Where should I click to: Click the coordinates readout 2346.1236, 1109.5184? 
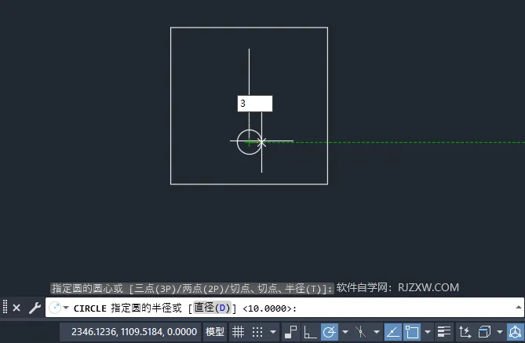pyautogui.click(x=134, y=332)
